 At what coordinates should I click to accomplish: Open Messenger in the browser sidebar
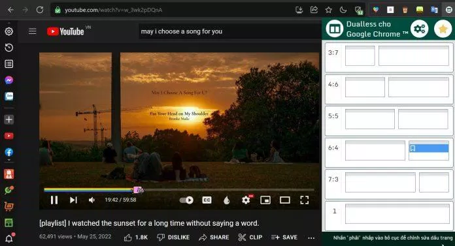[8, 80]
